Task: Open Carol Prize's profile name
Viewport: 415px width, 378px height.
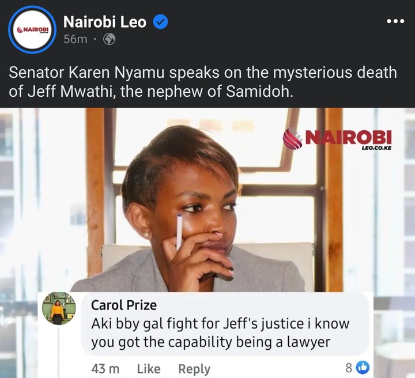Action: [124, 305]
